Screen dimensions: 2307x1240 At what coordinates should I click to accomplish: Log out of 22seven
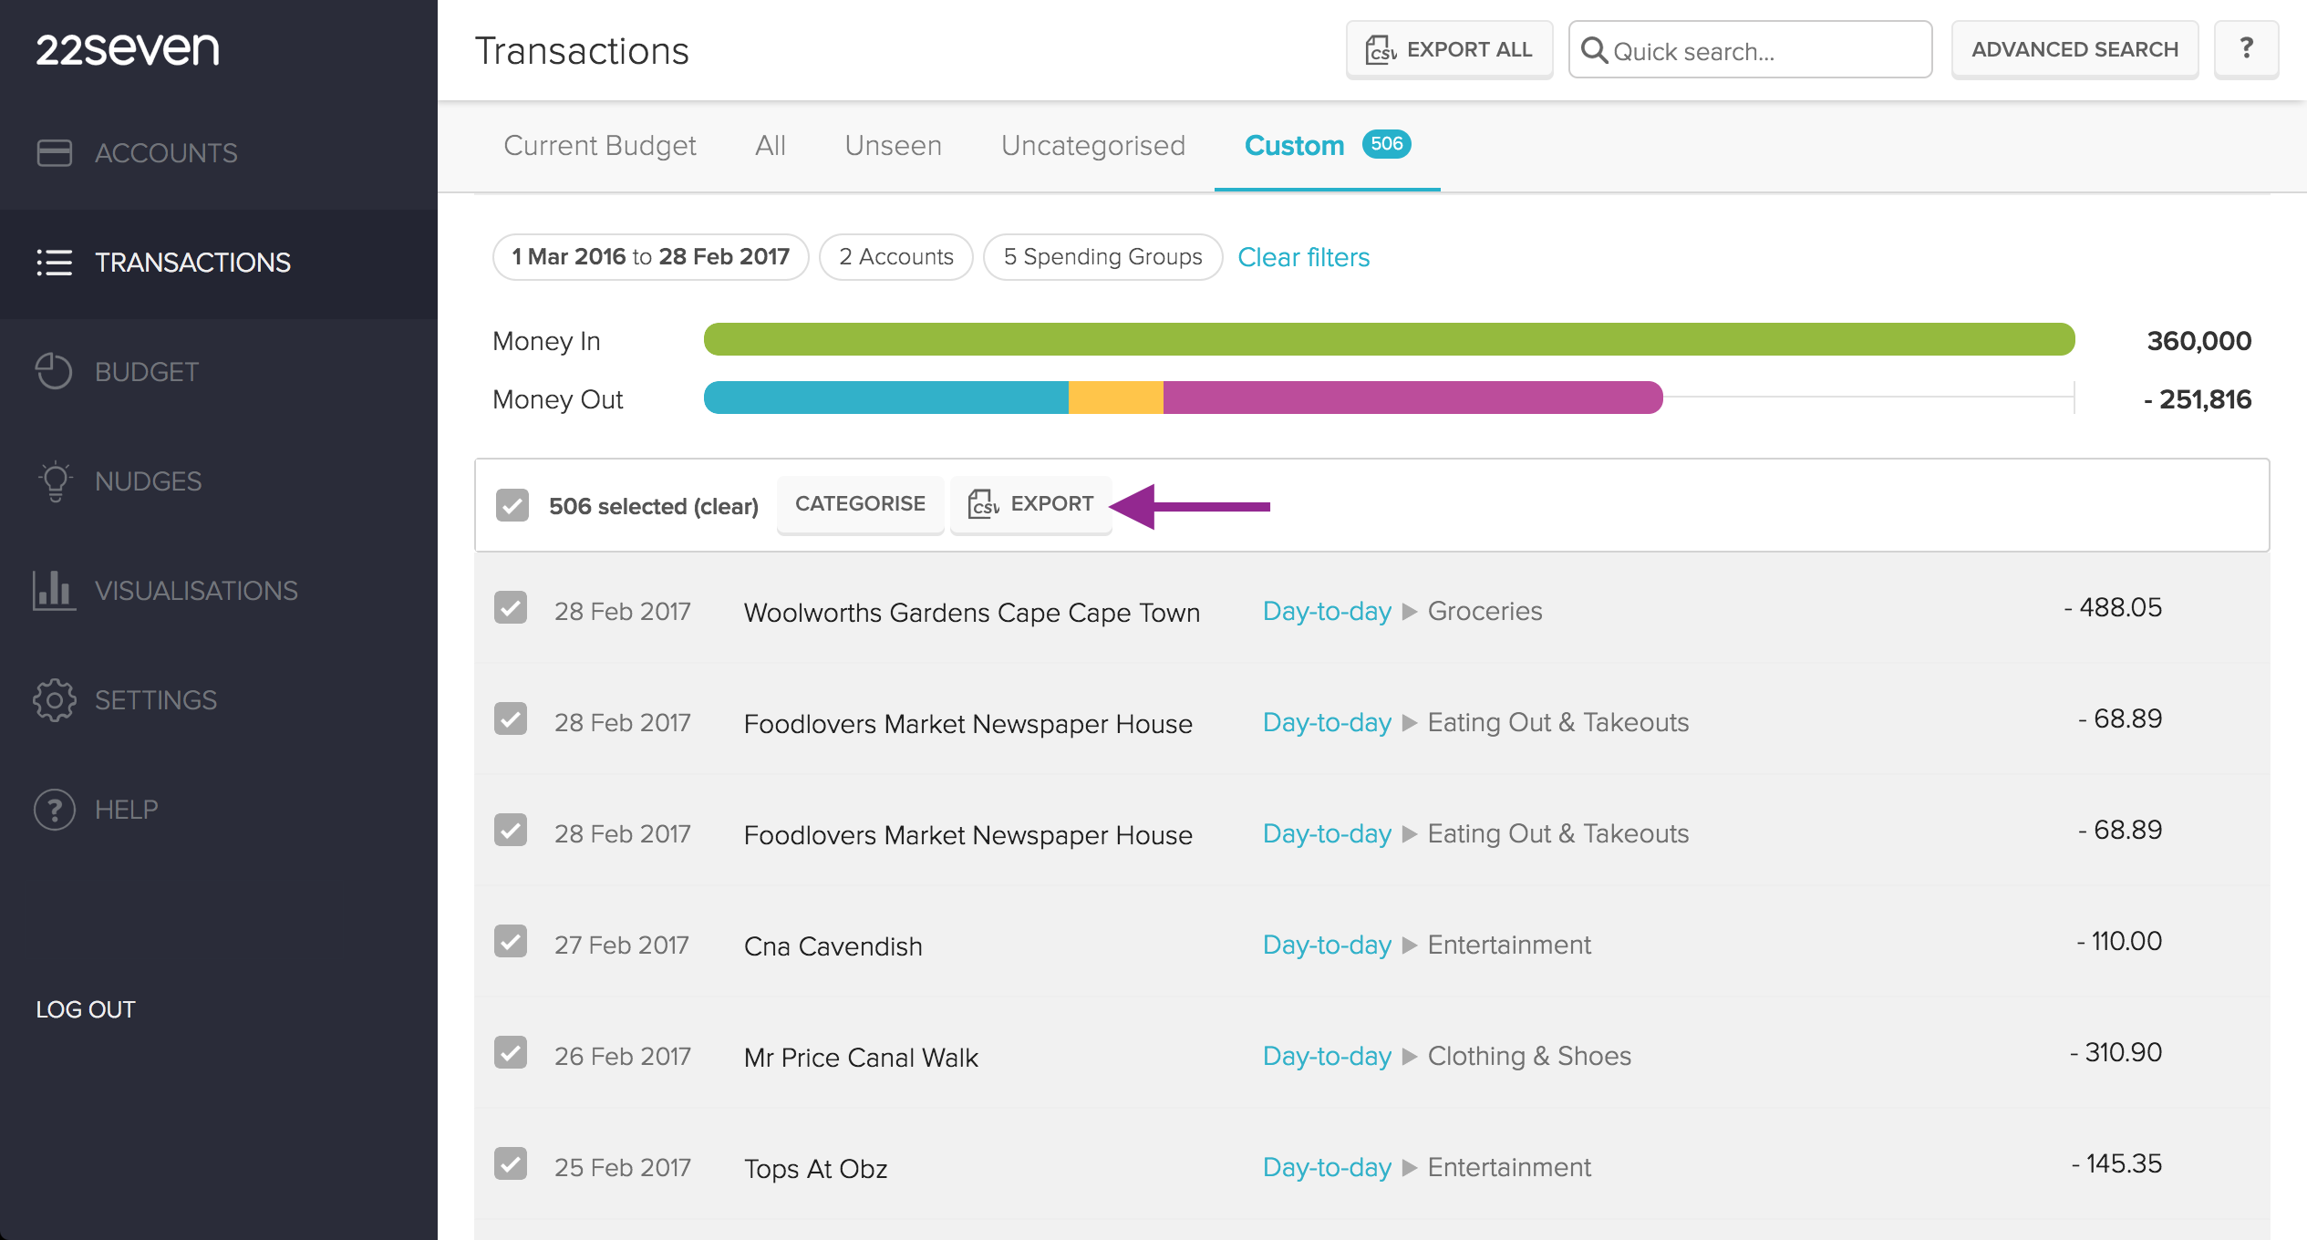tap(86, 1009)
